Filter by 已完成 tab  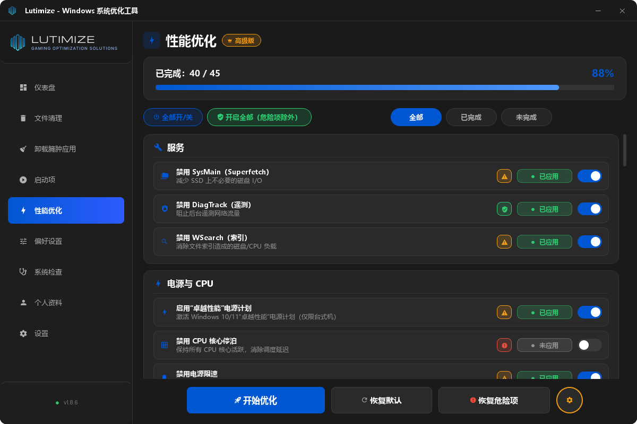471,117
